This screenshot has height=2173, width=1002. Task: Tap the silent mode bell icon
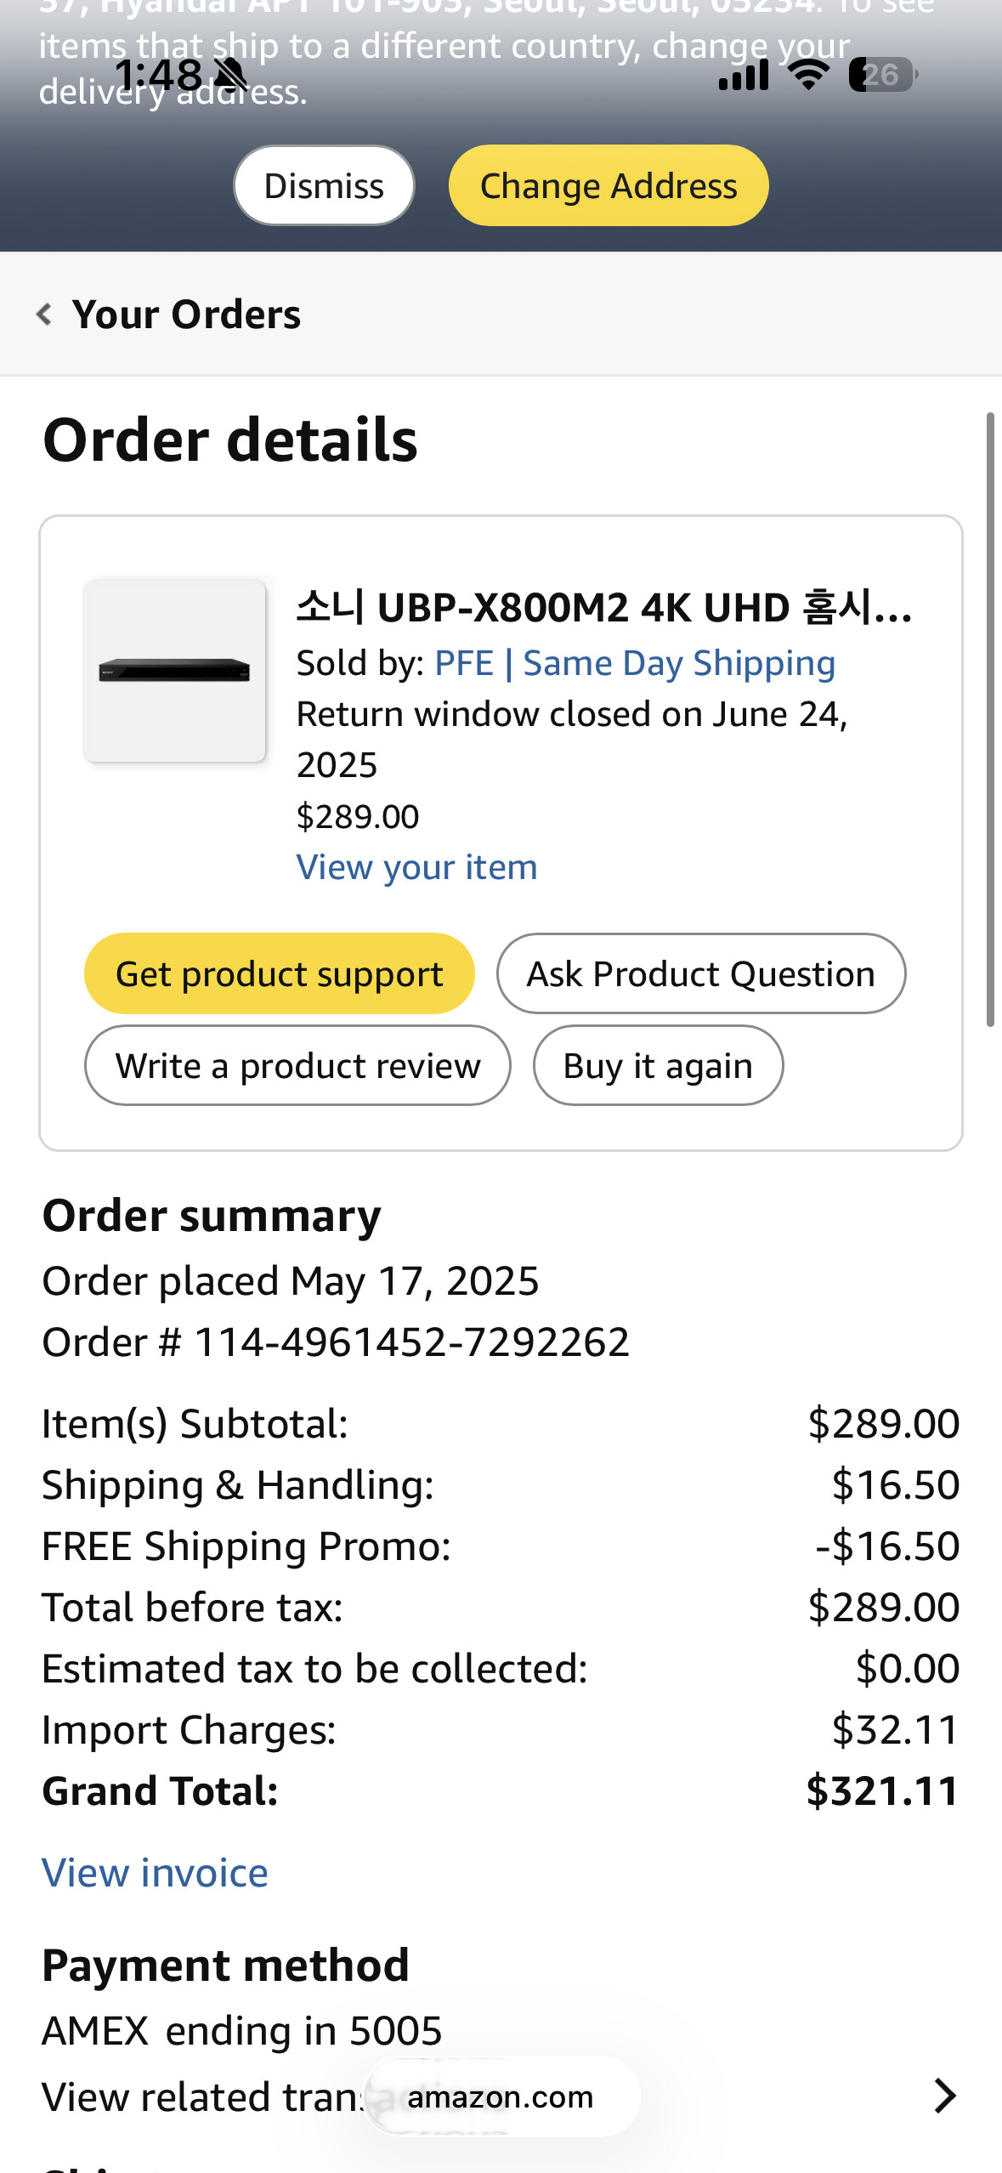coord(229,75)
